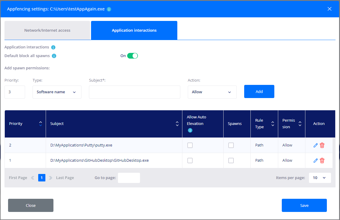340x220 pixels.
Task: Click info icon beside Default block all spawns
Action: [54, 56]
